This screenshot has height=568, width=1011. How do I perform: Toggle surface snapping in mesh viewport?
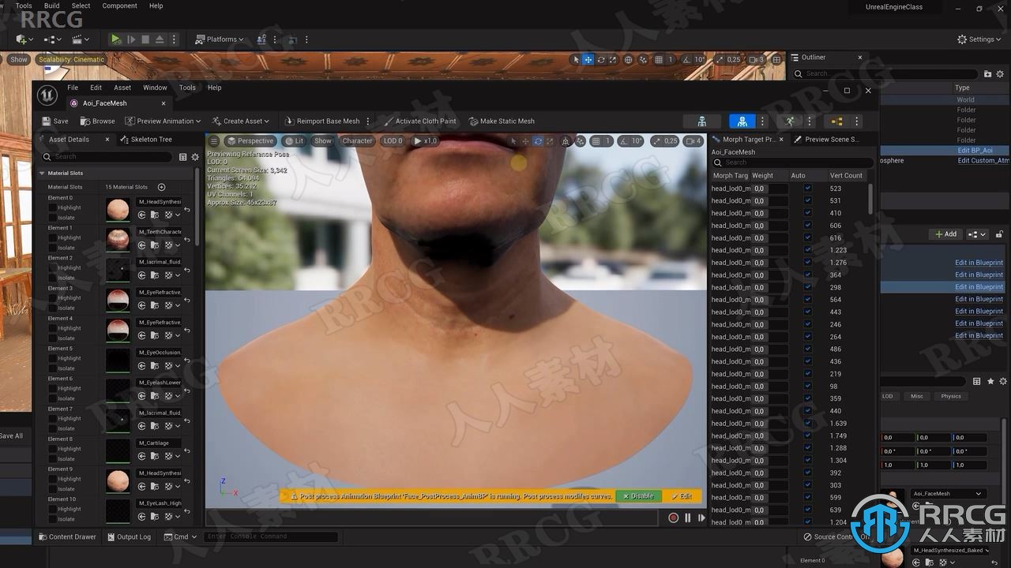tap(581, 141)
